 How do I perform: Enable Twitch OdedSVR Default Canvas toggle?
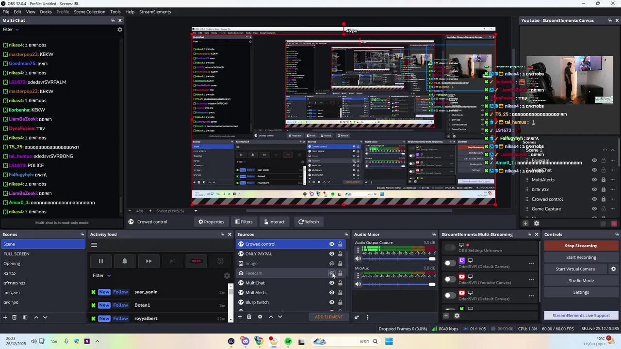[450, 263]
